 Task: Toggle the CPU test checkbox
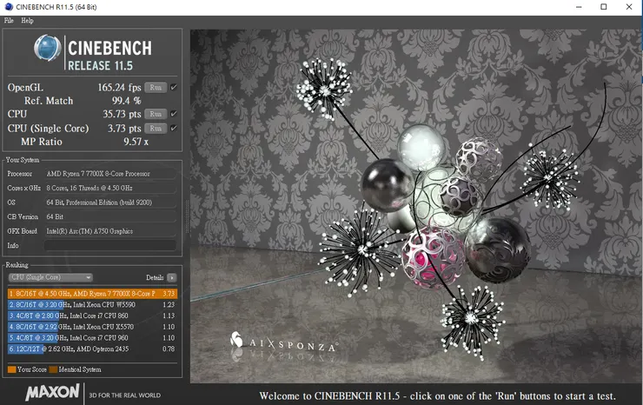(x=174, y=114)
